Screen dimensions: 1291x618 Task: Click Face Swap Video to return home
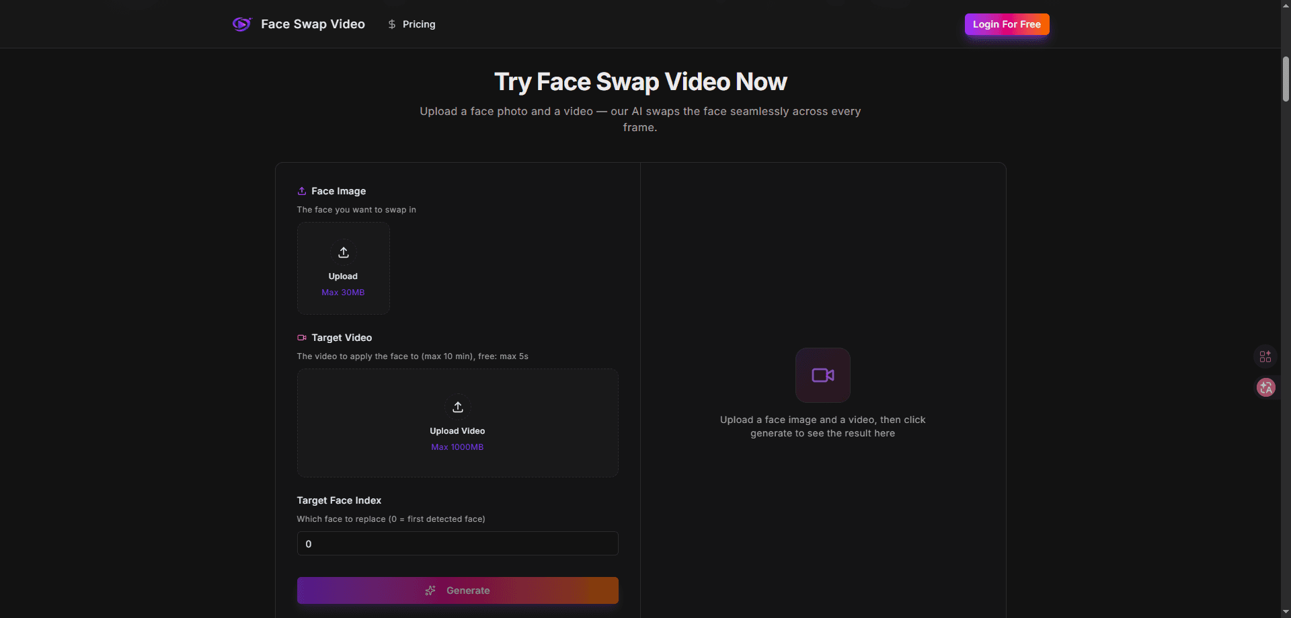pyautogui.click(x=312, y=24)
